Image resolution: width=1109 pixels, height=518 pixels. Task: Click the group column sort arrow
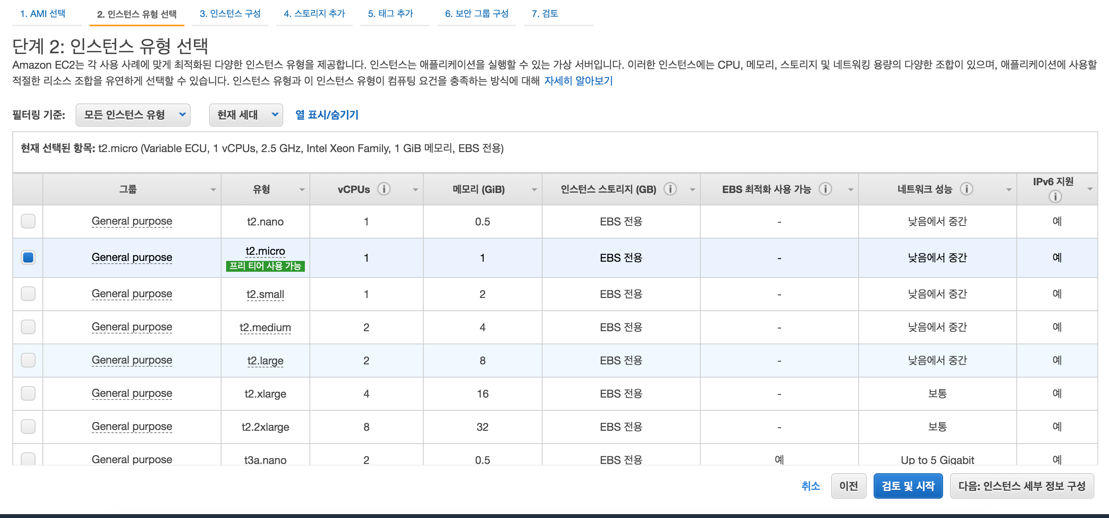[213, 190]
